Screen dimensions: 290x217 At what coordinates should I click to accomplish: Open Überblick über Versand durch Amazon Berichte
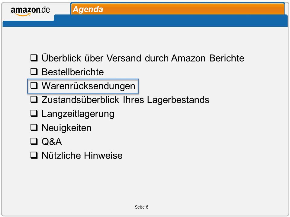pyautogui.click(x=143, y=58)
